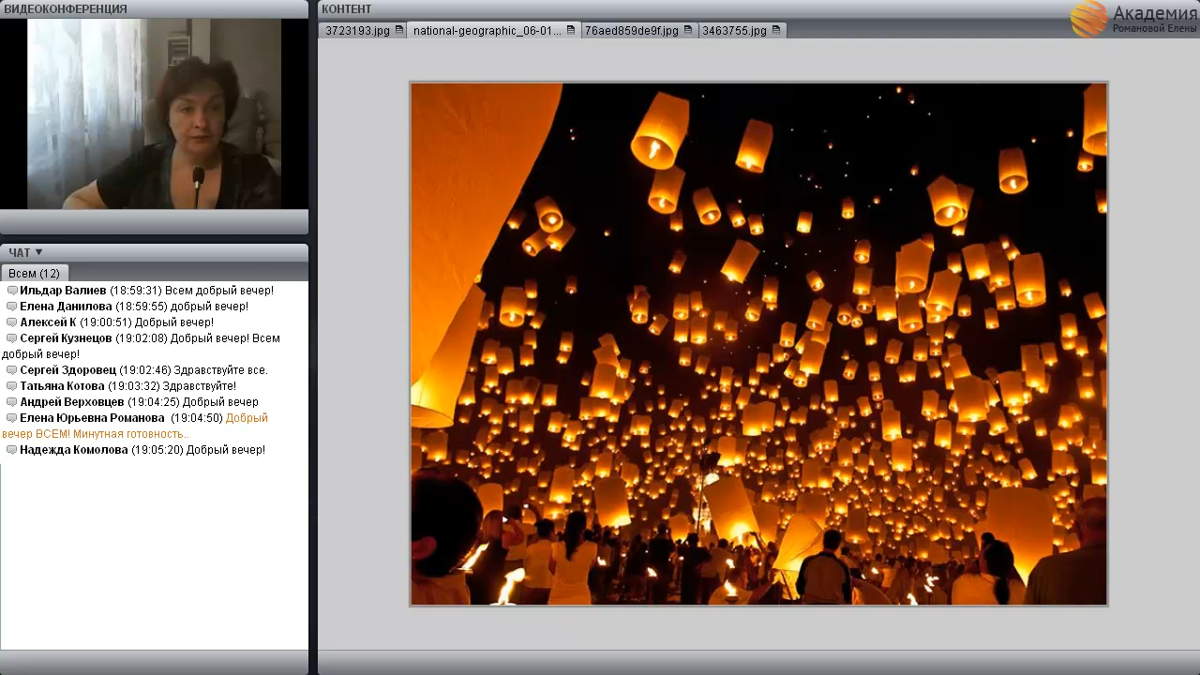This screenshot has width=1200, height=675.
Task: Click the icon on the national-geographic tab
Action: click(571, 30)
